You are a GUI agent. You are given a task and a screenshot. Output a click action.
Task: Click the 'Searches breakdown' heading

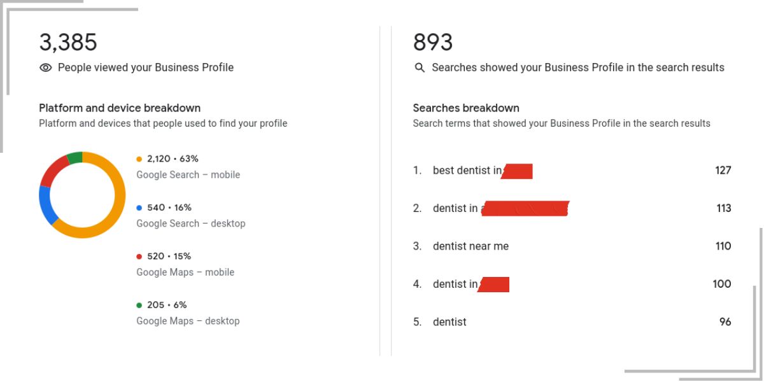tap(466, 108)
